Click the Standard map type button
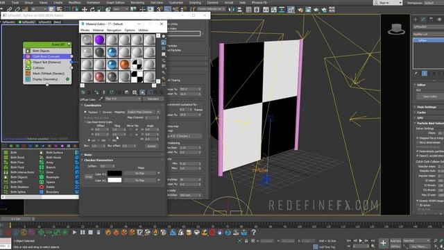Image resolution: width=444 pixels, height=250 pixels. [153, 99]
